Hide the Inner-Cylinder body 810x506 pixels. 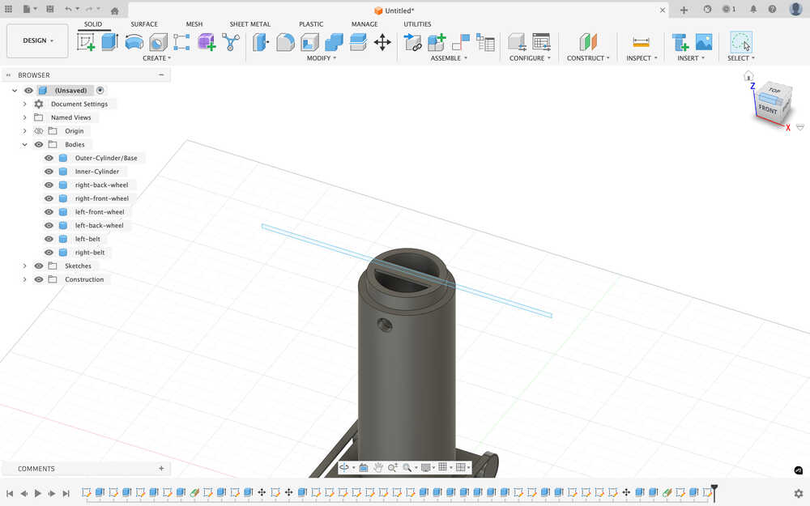point(49,172)
